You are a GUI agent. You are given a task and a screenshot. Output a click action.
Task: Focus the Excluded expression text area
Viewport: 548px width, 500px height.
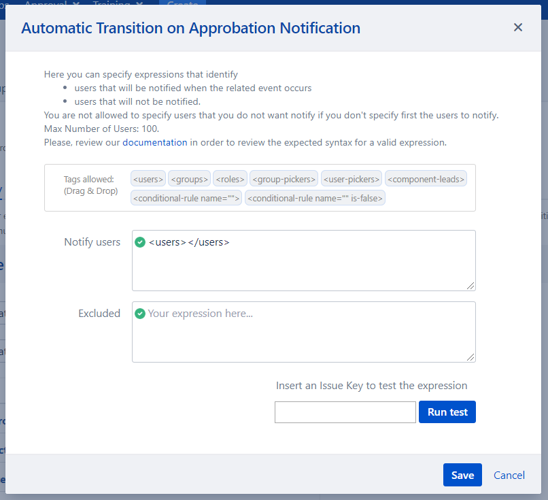point(303,337)
